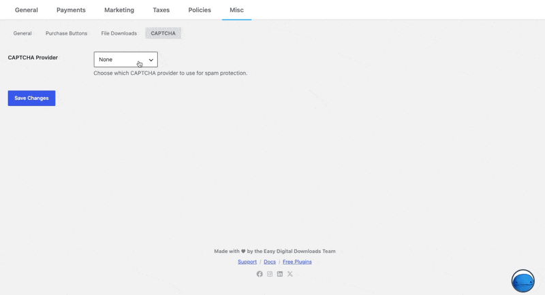
Task: Follow the Support link in the footer
Action: [x=247, y=262]
